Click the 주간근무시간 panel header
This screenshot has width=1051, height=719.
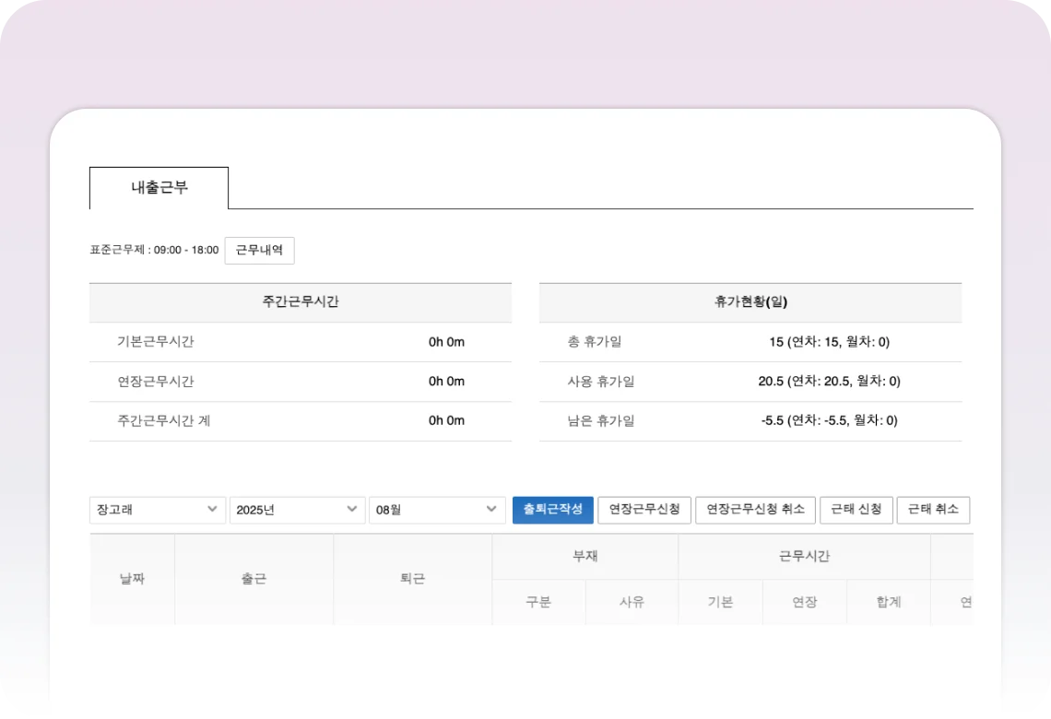coord(300,302)
